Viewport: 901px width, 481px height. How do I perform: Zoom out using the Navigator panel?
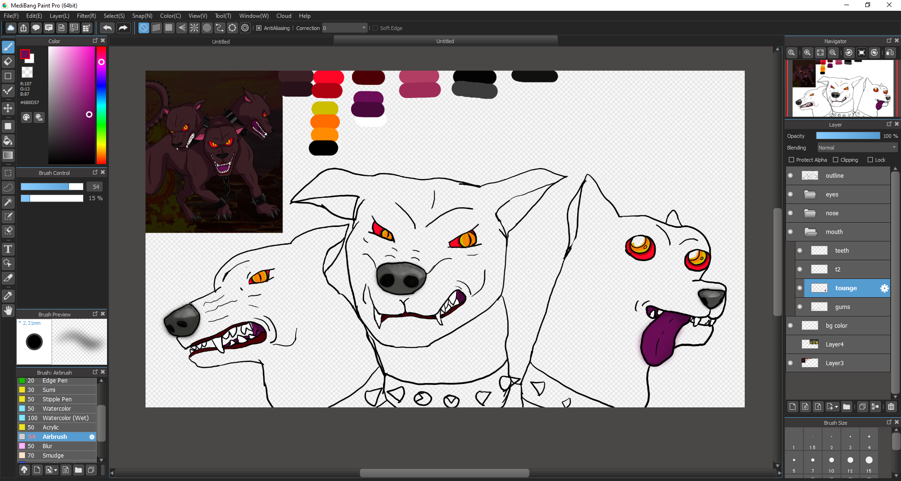pyautogui.click(x=833, y=53)
